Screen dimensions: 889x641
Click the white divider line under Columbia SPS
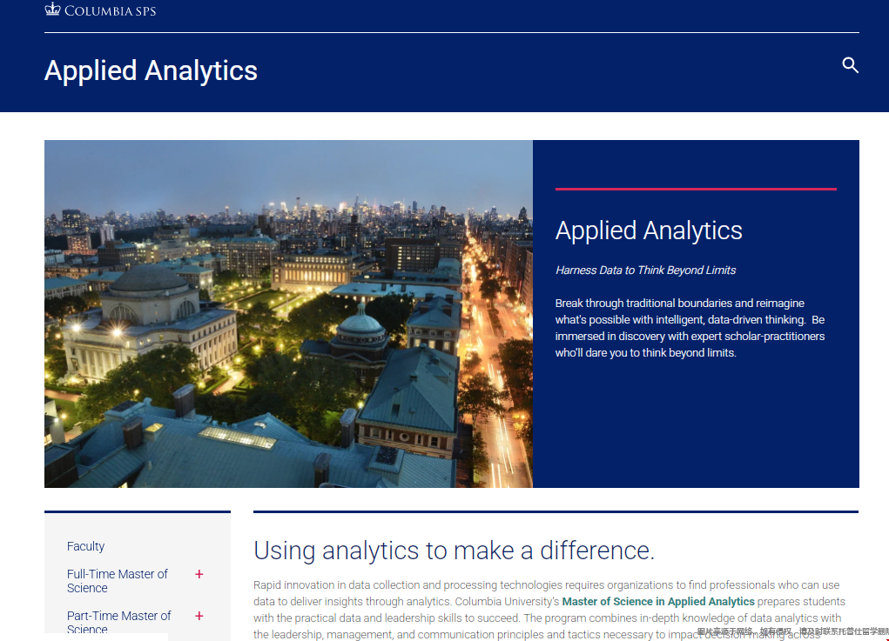(x=451, y=33)
